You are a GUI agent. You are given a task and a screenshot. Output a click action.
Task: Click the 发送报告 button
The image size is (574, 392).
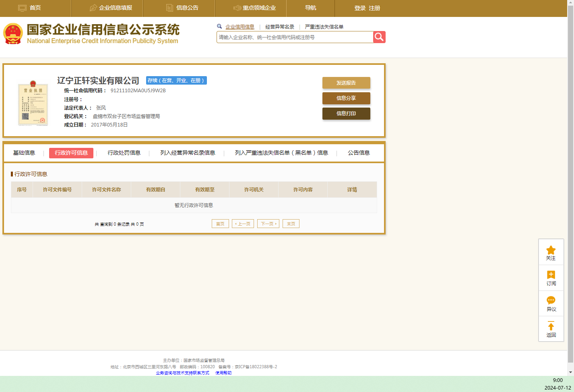(346, 83)
